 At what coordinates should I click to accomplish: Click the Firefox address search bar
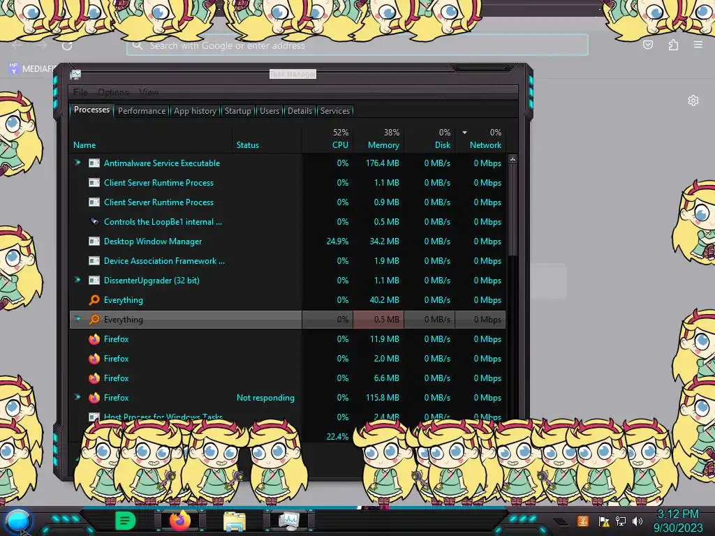click(x=357, y=45)
